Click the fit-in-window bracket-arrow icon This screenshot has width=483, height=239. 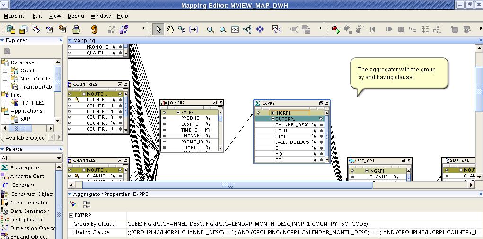(193, 29)
